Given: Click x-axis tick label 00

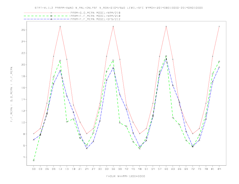Looking at the screenshot, I should (x=34, y=169).
